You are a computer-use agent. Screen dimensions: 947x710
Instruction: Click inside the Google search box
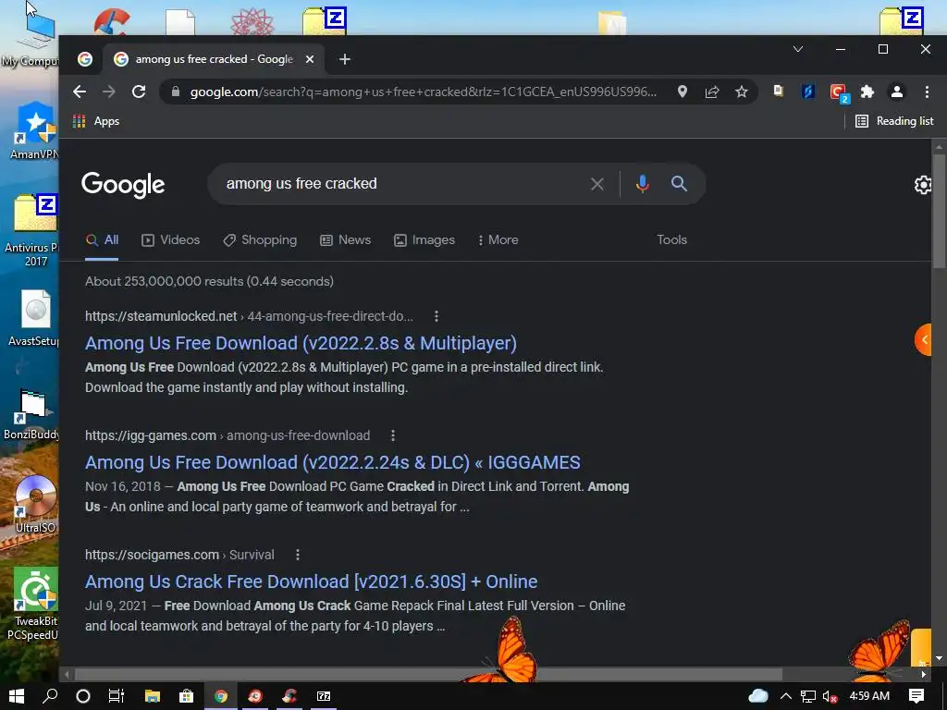coord(399,184)
